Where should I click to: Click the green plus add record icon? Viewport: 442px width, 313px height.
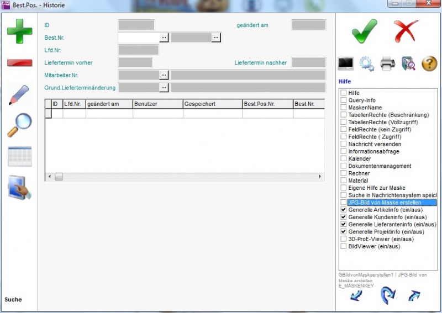pos(19,31)
